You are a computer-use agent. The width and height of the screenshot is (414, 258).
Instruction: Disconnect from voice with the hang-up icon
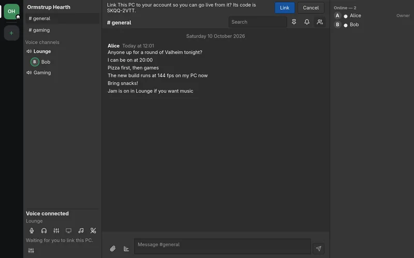[93, 231]
